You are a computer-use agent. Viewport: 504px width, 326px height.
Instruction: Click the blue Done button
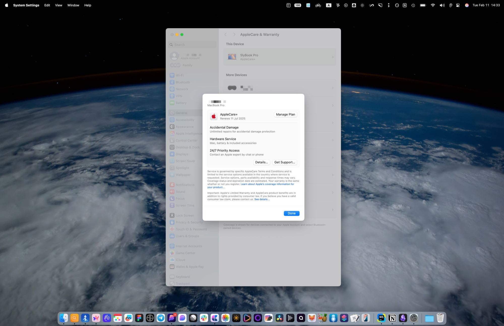coord(292,213)
